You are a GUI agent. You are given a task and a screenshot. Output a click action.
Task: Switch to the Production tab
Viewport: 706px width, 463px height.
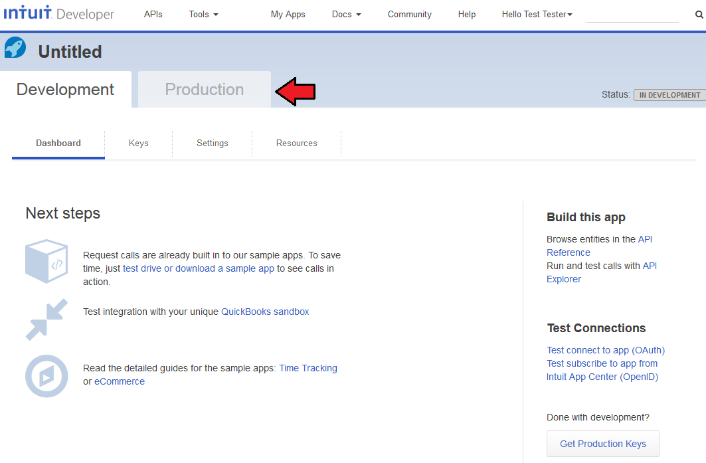[205, 89]
